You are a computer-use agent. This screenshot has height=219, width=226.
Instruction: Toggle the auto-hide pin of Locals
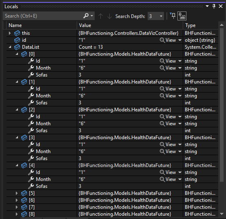(x=214, y=6)
